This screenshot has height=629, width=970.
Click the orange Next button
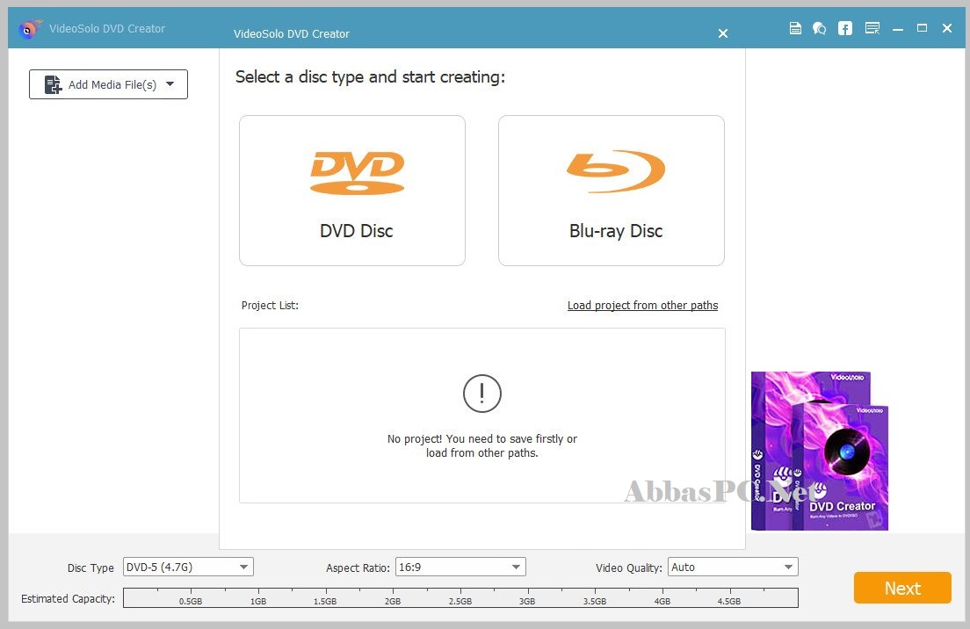click(902, 589)
